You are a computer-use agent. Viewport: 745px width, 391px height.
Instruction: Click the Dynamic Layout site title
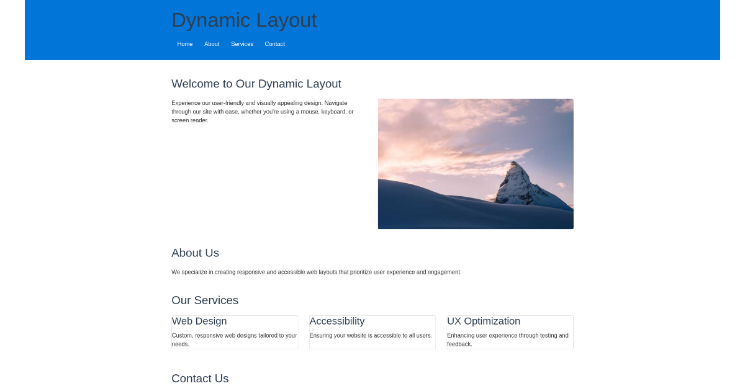[244, 20]
